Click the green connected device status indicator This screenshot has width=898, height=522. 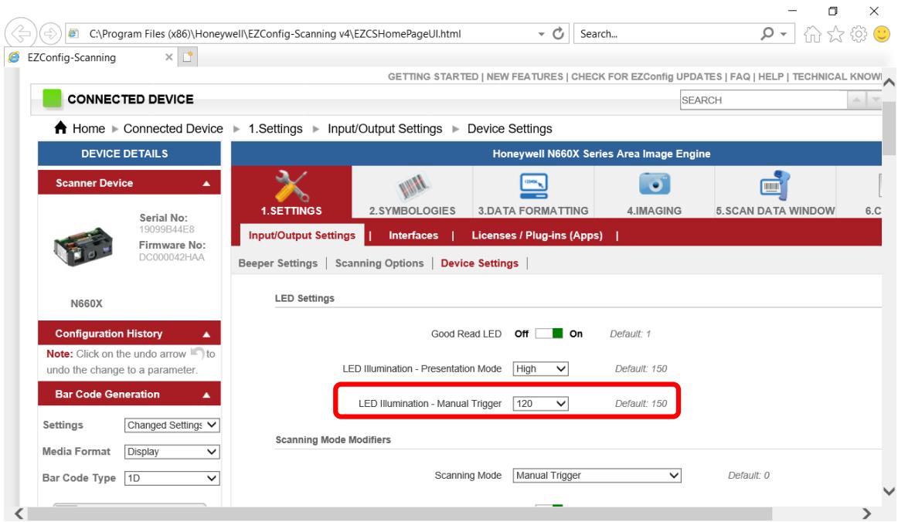(x=52, y=98)
